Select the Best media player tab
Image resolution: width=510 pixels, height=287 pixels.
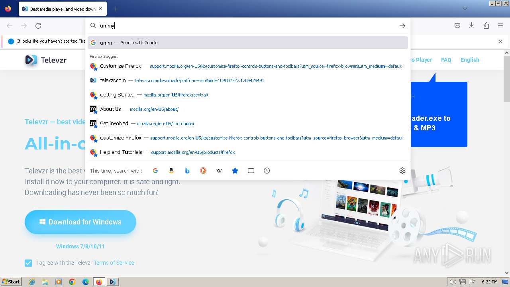coord(62,9)
